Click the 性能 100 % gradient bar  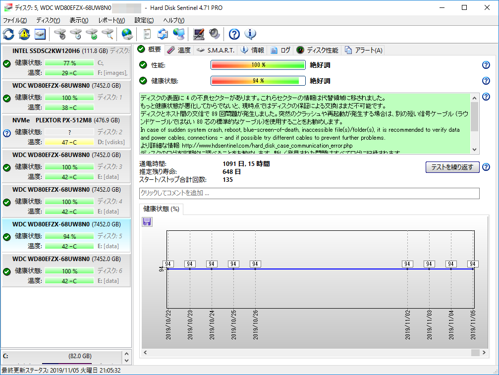pyautogui.click(x=258, y=65)
